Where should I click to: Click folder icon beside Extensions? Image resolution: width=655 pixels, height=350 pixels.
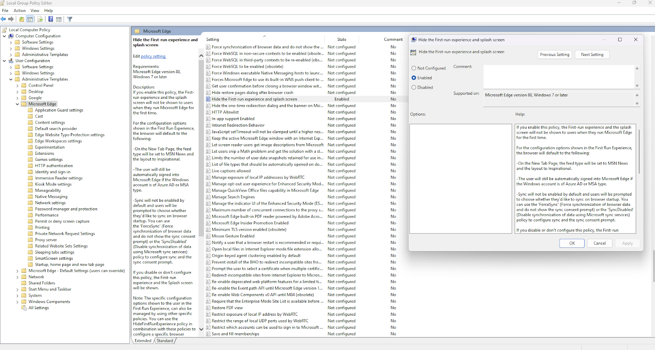(x=31, y=154)
